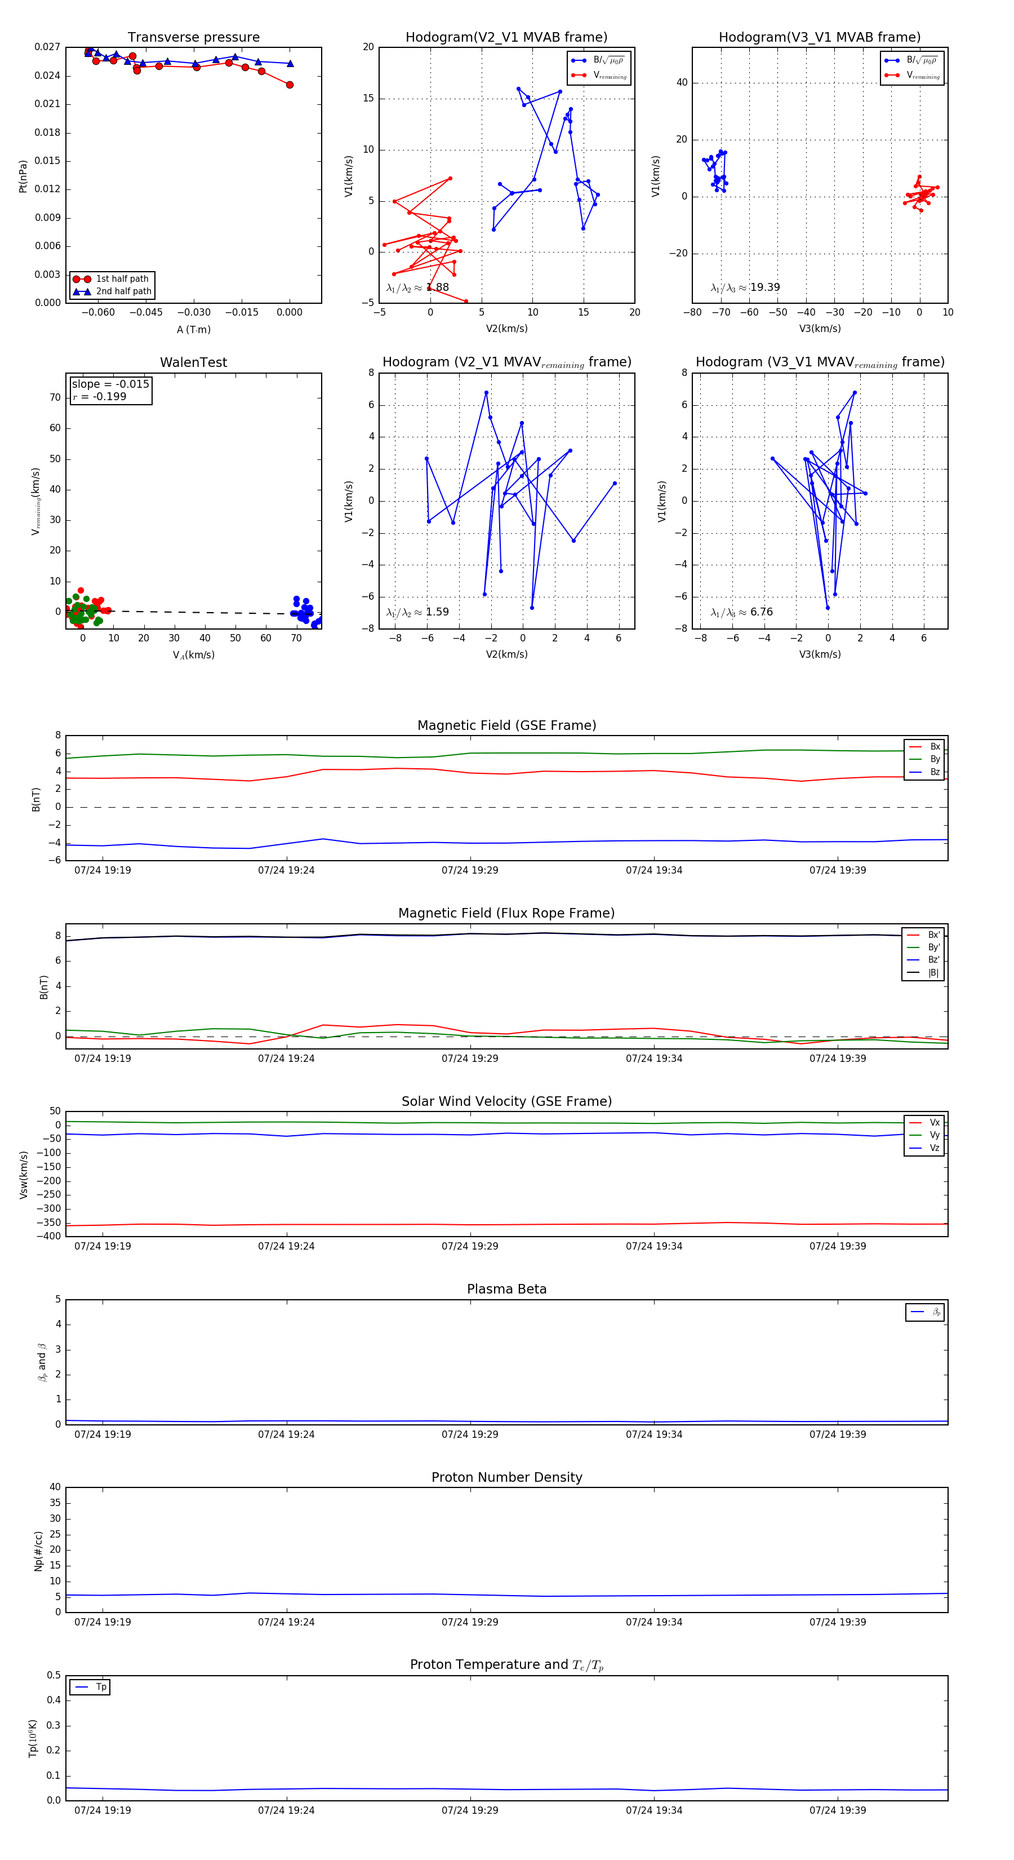Click 'Np(#/cc)' y-axis label
This screenshot has height=1860, width=1014.
tap(38, 1551)
